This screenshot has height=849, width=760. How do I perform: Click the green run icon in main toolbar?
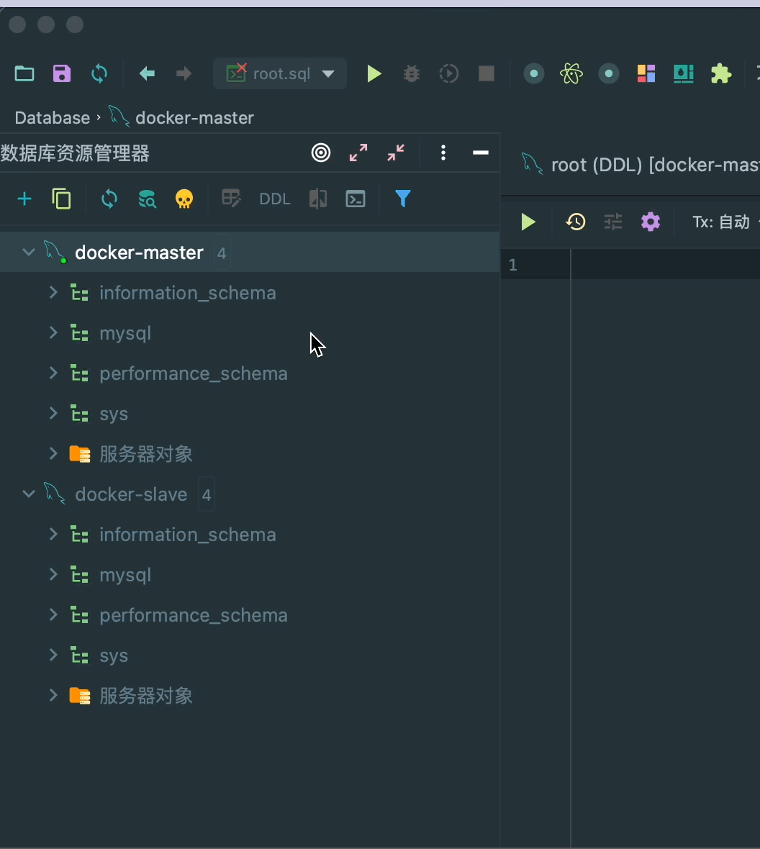374,73
